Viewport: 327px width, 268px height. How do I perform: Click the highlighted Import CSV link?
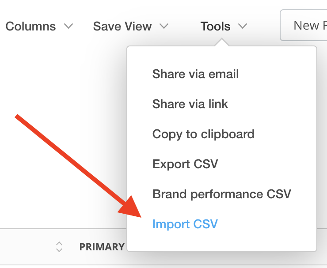click(185, 224)
